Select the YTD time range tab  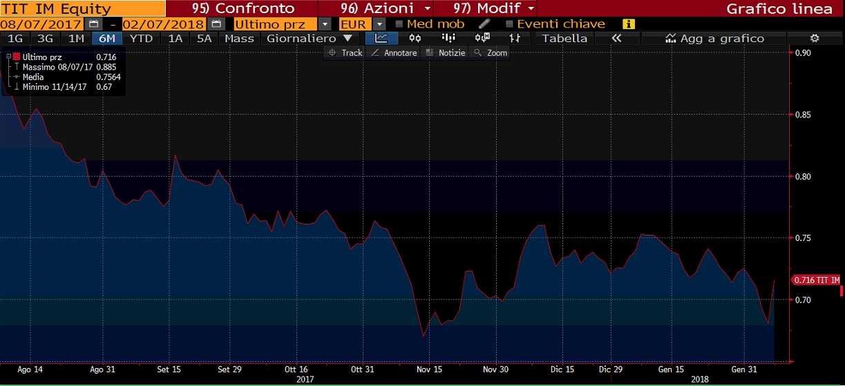pos(141,38)
